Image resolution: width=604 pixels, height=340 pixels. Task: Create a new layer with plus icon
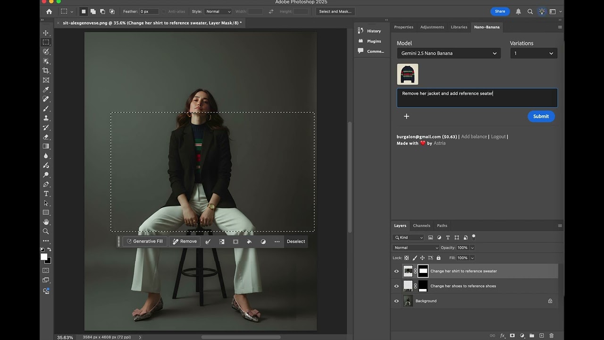(542, 336)
